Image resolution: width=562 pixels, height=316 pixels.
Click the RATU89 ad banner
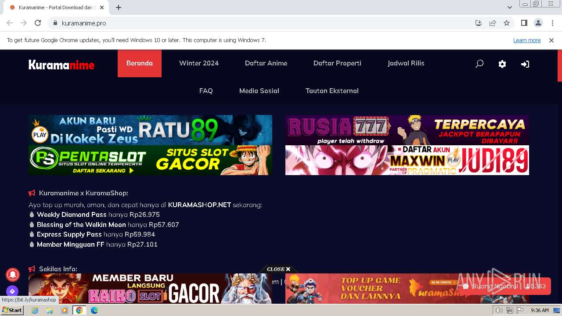[x=150, y=130]
